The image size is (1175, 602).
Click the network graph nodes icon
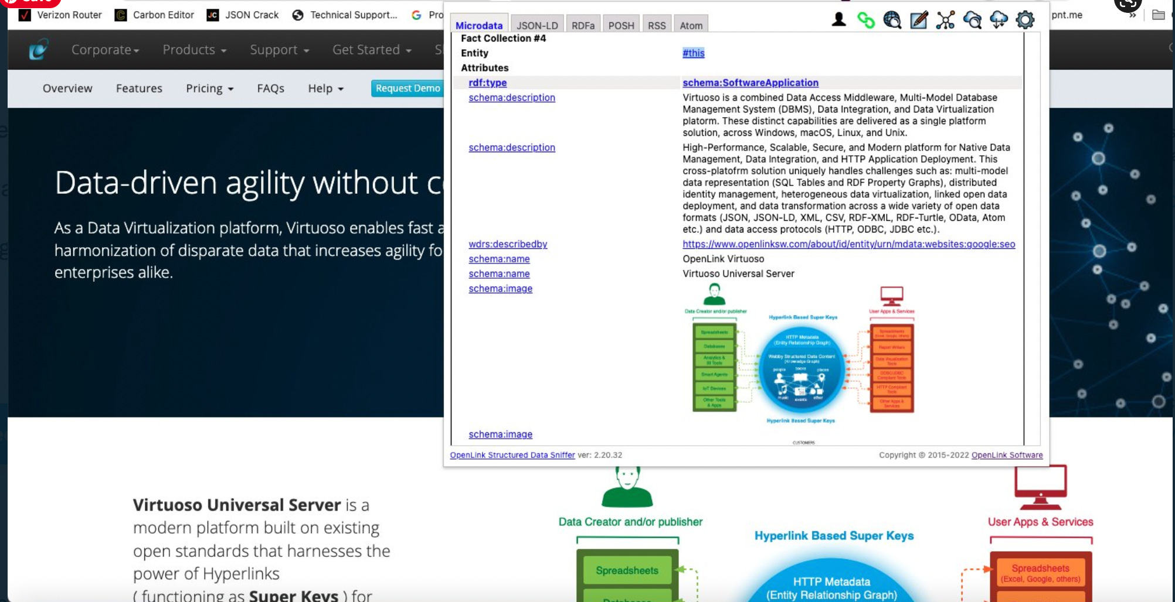coord(945,20)
